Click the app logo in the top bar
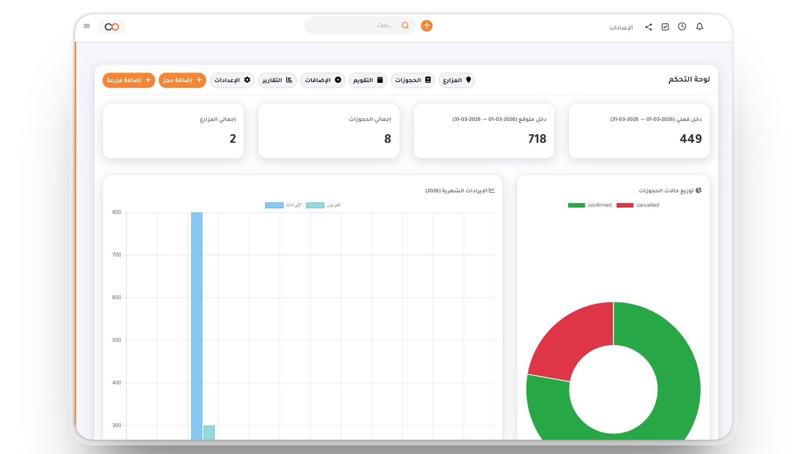This screenshot has width=807, height=454. [x=111, y=26]
